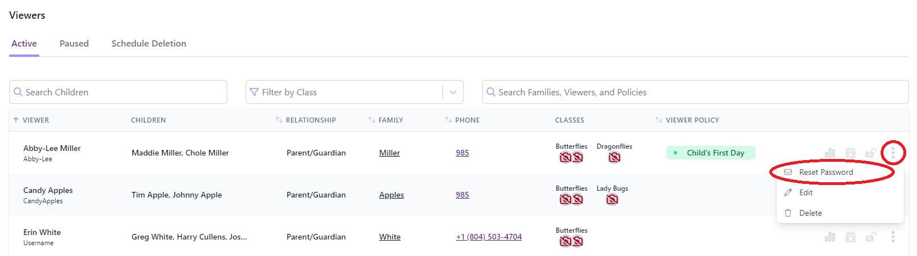Screen dimensions: 917x256
Task: Open the three-dot menu for Abby-Lee Miller
Action: click(893, 153)
